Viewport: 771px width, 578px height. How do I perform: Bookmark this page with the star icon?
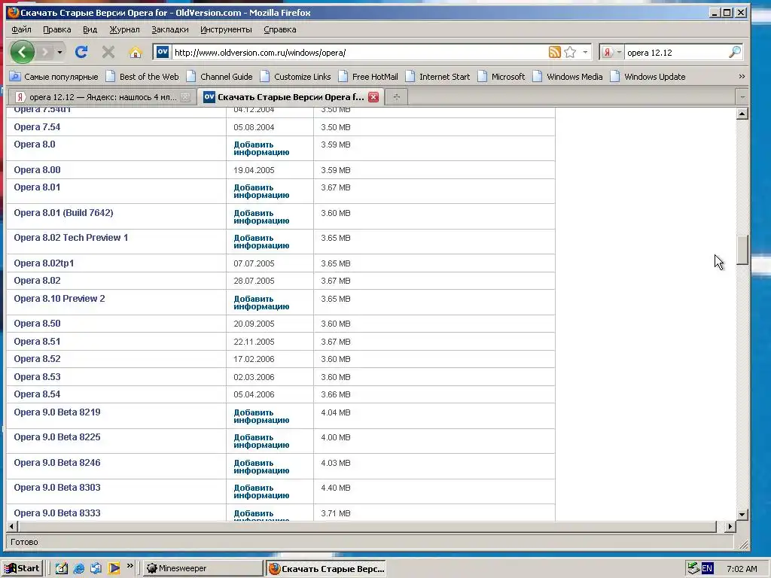tap(570, 52)
